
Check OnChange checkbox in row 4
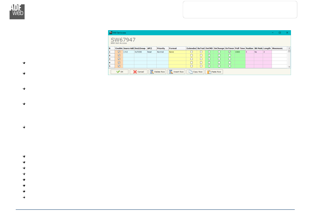(x=219, y=63)
